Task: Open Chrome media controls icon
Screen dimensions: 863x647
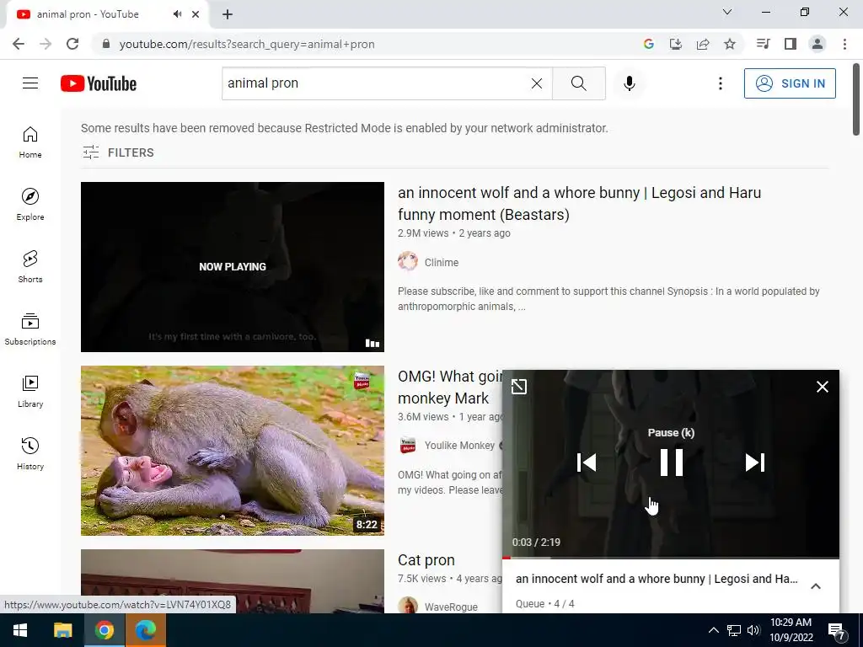Action: coord(763,44)
